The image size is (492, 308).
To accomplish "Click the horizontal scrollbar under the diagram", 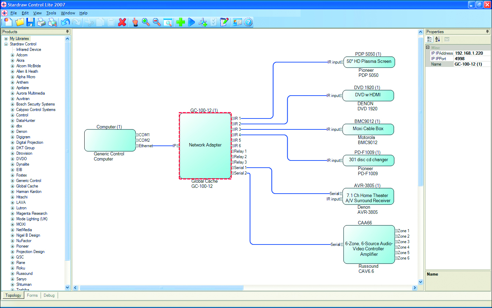I will [161, 288].
